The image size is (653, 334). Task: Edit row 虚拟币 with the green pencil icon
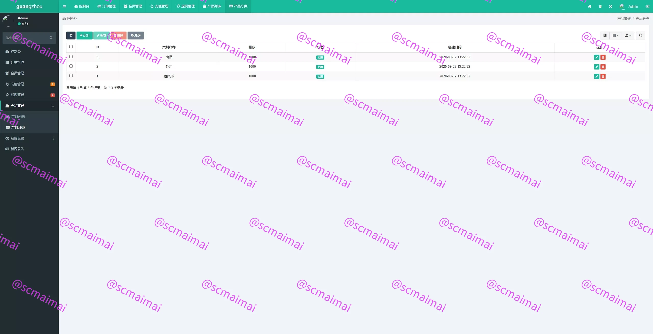coord(596,76)
